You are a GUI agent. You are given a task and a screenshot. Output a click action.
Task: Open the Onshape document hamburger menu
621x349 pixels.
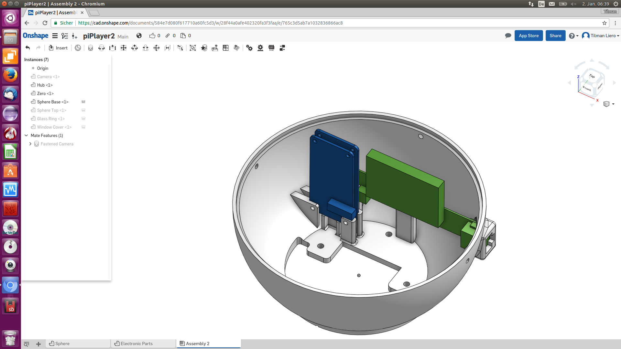(x=55, y=36)
